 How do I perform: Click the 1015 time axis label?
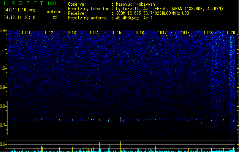[x=117, y=33]
